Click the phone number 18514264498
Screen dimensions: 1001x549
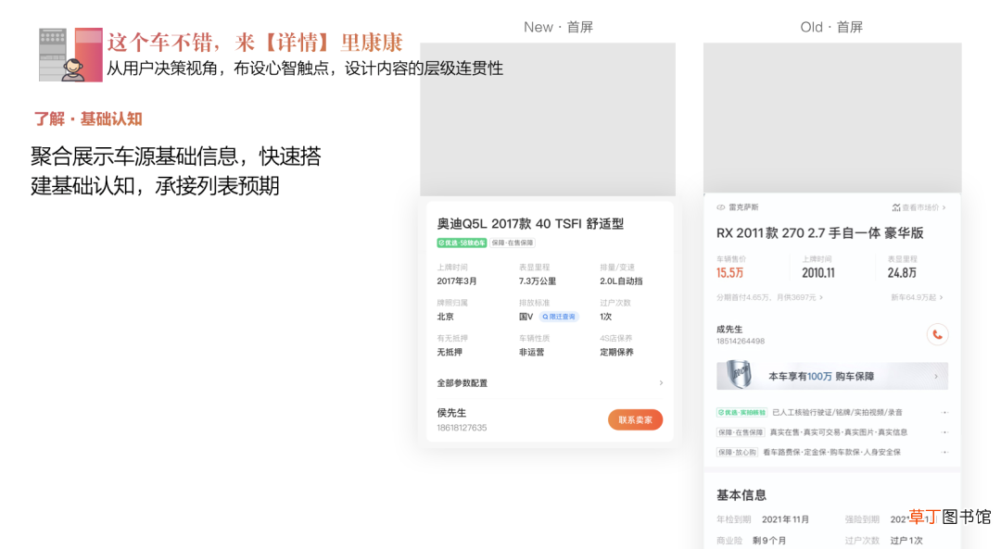coord(741,341)
